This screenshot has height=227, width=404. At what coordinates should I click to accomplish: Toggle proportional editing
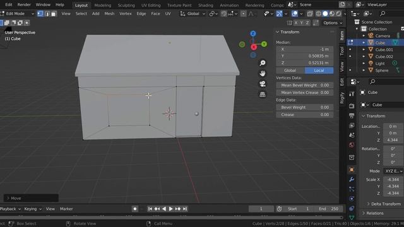tap(244, 14)
